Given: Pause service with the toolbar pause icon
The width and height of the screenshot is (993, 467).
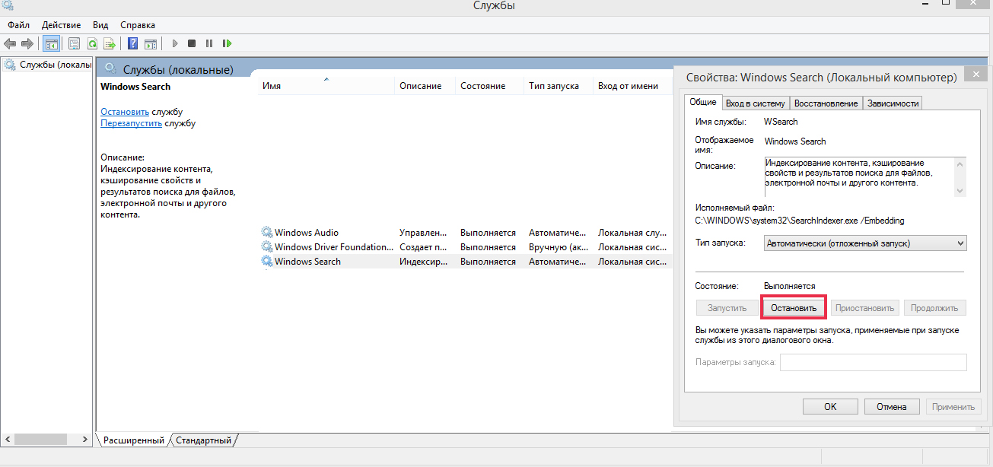Looking at the screenshot, I should (209, 44).
